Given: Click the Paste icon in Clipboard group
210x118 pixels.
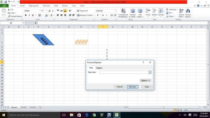Looking at the screenshot, I should point(4,11).
